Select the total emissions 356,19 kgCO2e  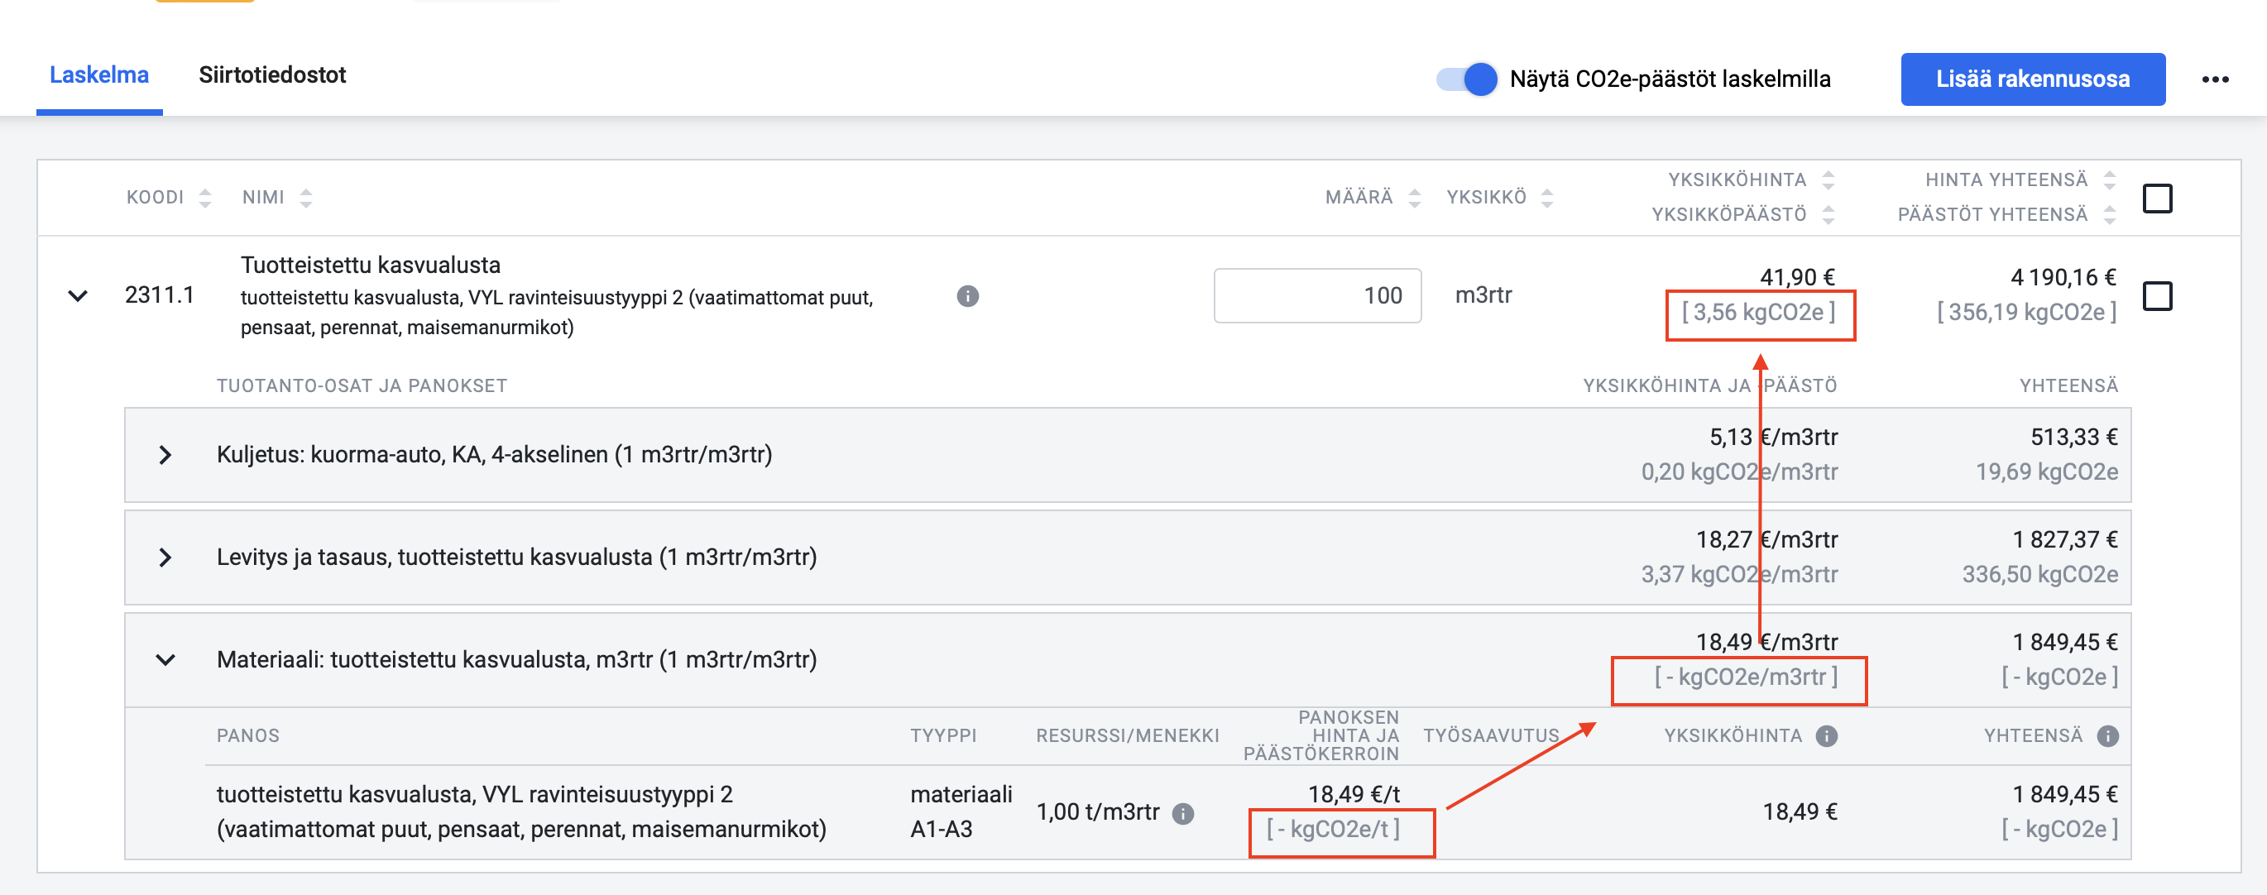tap(2027, 313)
